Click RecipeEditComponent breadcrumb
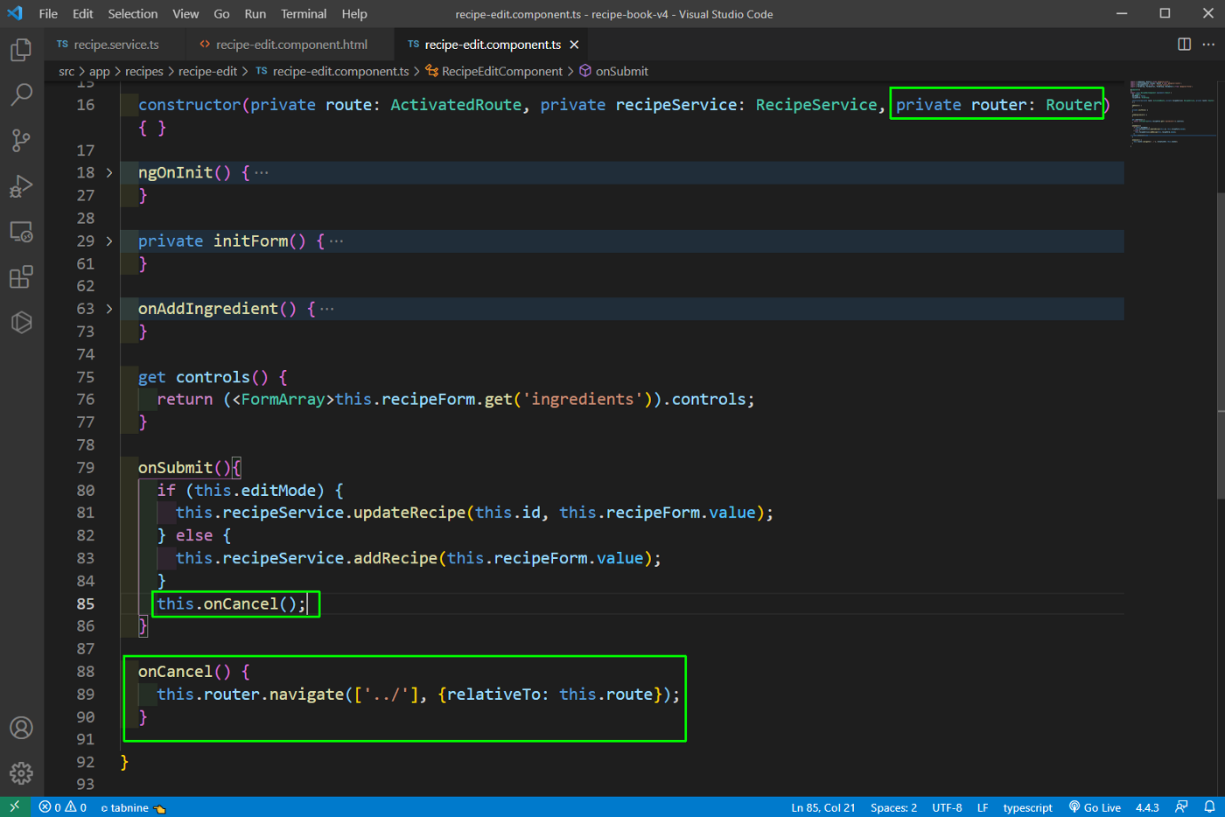The width and height of the screenshot is (1225, 817). click(494, 71)
